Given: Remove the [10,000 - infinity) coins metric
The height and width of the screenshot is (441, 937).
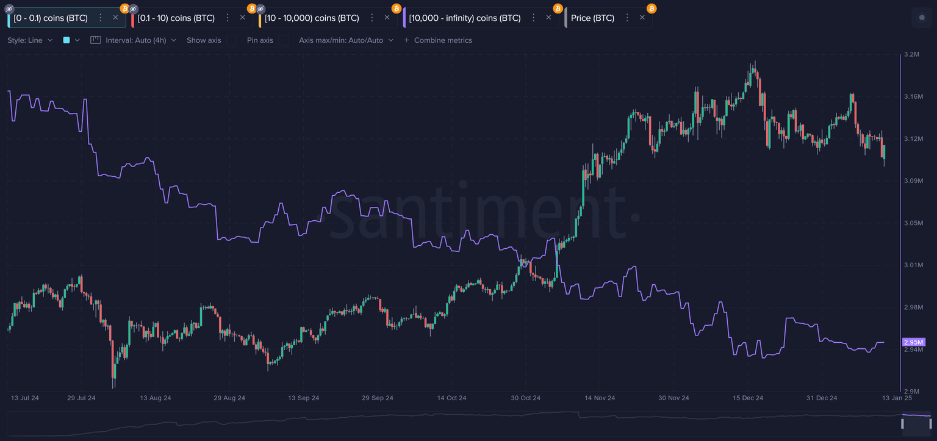Looking at the screenshot, I should 548,18.
